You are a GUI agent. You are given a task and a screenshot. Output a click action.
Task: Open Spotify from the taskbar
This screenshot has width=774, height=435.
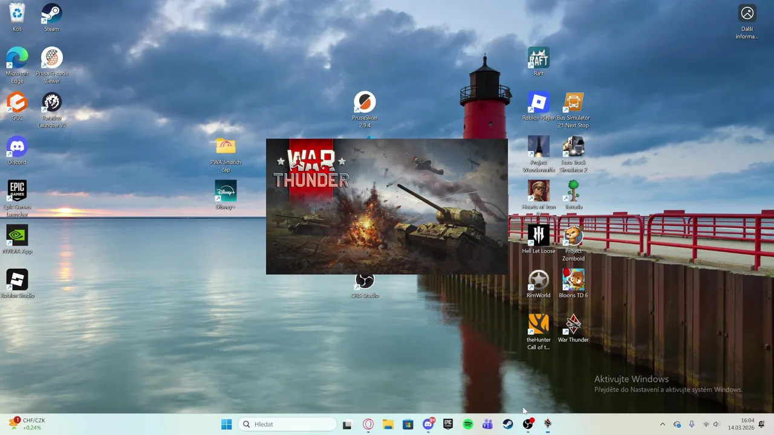[x=468, y=424]
